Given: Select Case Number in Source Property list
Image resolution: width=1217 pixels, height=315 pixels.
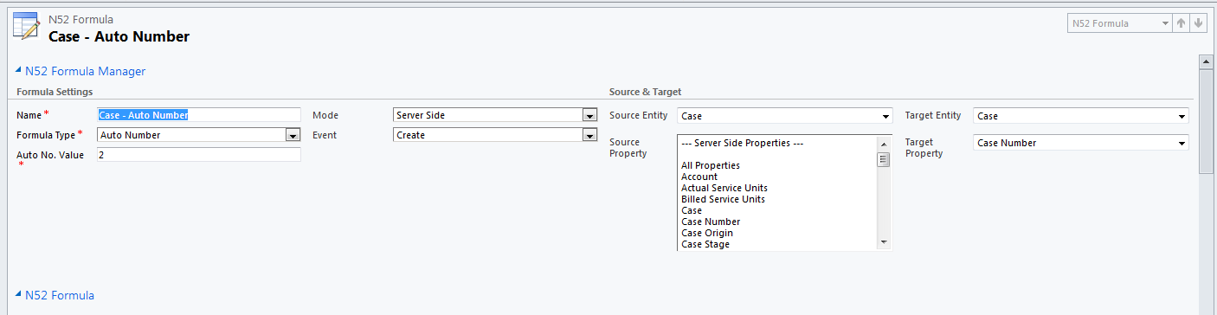Looking at the screenshot, I should coord(711,222).
